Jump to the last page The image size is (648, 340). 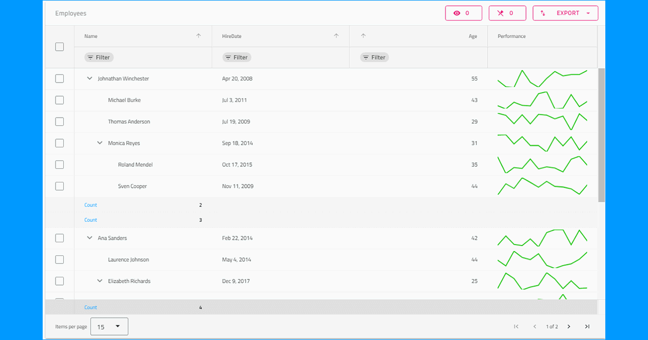(587, 327)
